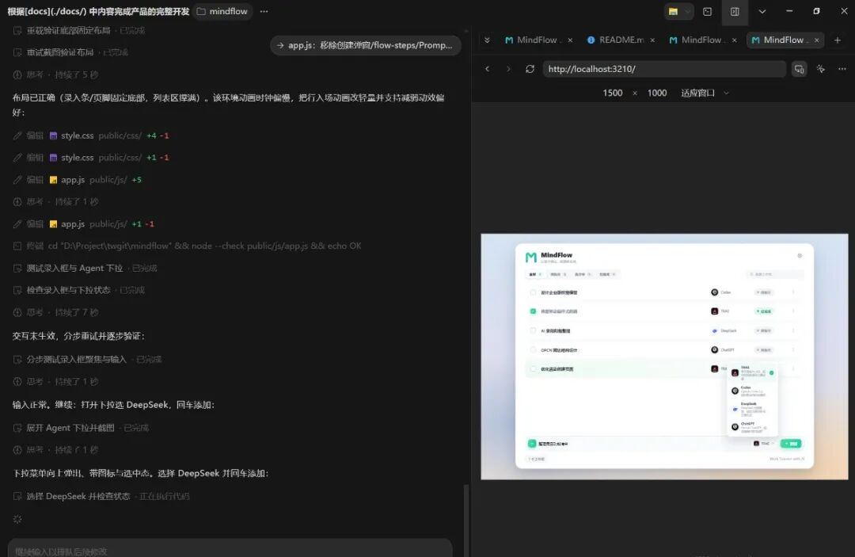The image size is (855, 557).
Task: Close the active MindFlow tab
Action: (816, 40)
